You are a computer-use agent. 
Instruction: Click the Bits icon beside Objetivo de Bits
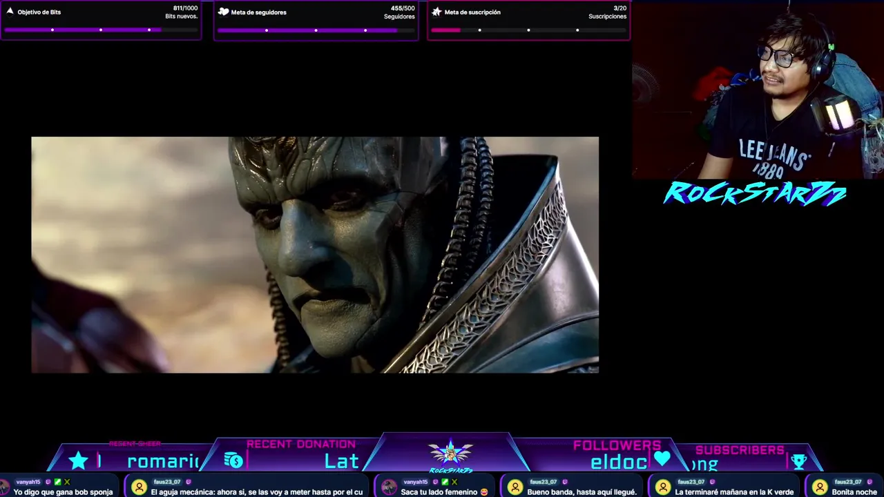[10, 12]
